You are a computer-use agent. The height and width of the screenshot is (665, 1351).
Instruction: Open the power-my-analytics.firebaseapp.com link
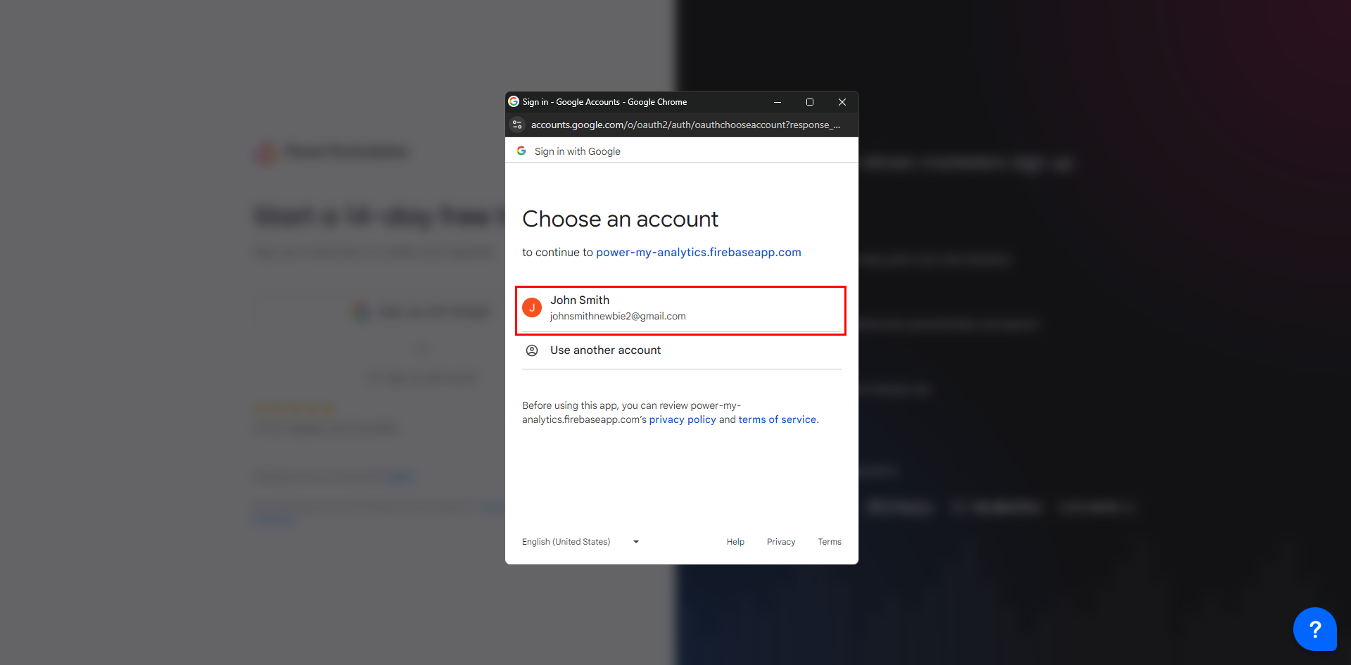(x=698, y=253)
